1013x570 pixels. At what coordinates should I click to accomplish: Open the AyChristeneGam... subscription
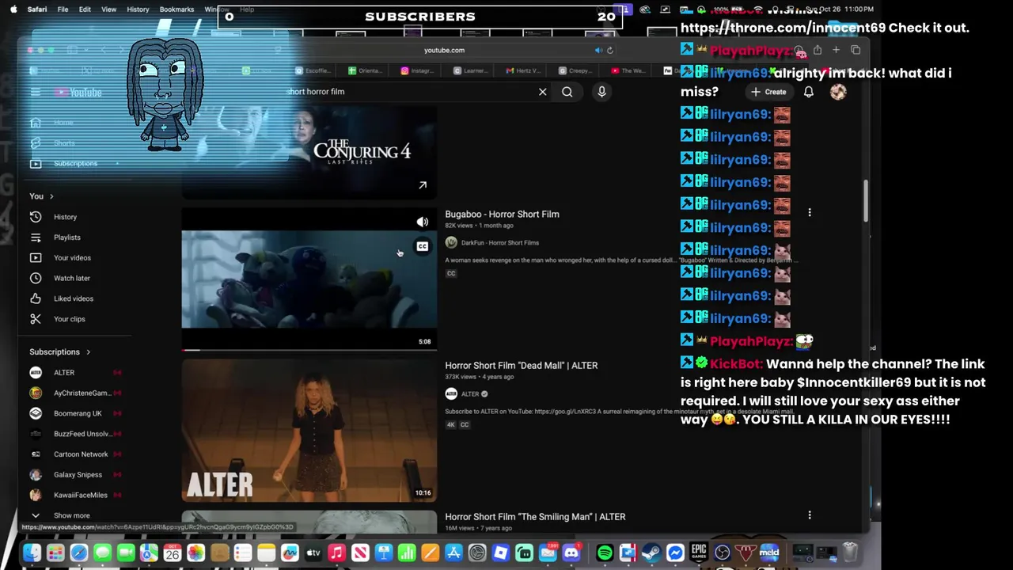coord(82,393)
